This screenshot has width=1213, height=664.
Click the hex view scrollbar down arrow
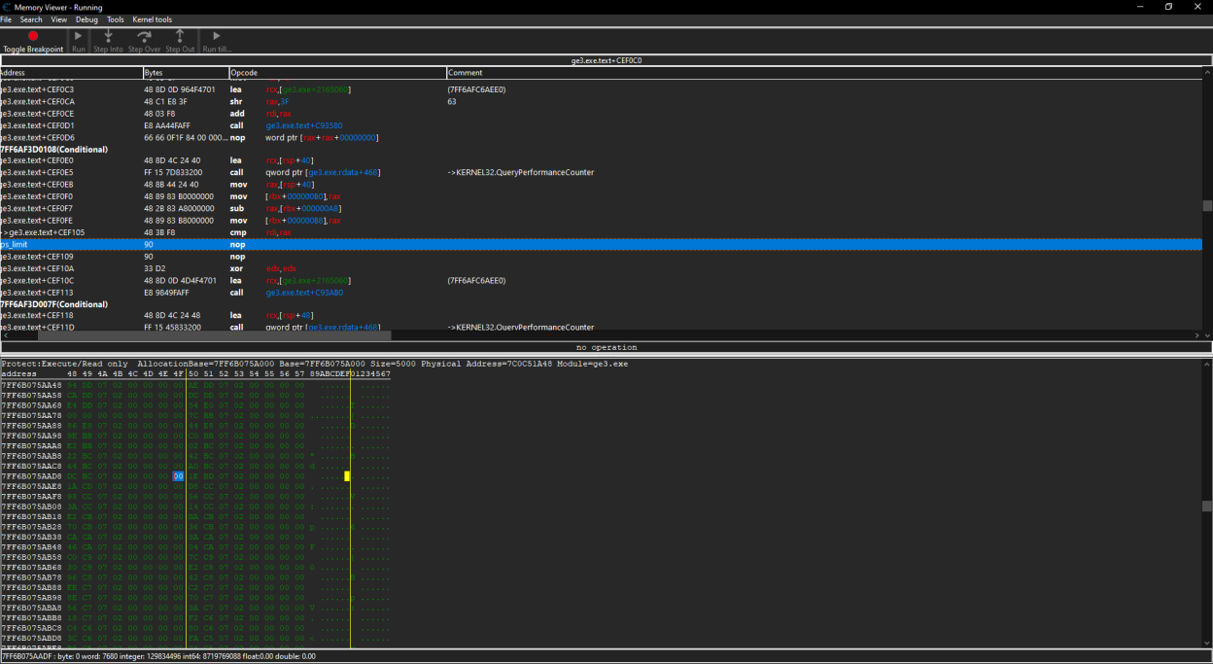tap(1207, 643)
